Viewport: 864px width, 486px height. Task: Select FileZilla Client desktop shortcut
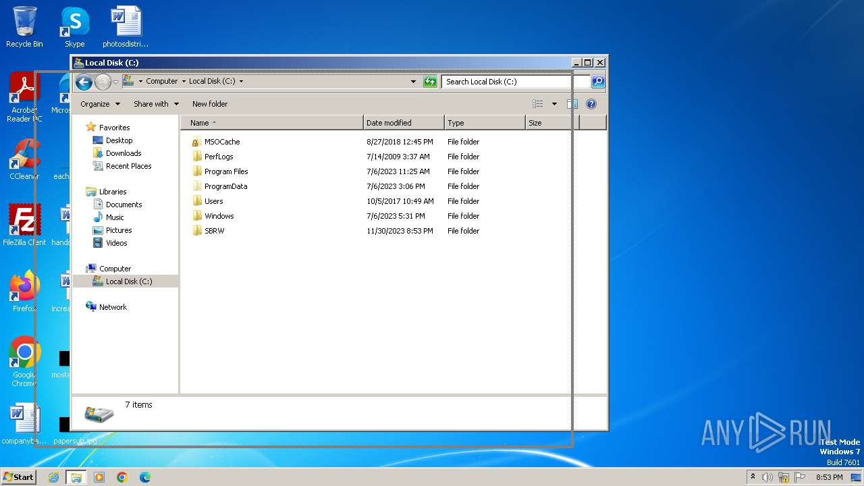[x=24, y=225]
